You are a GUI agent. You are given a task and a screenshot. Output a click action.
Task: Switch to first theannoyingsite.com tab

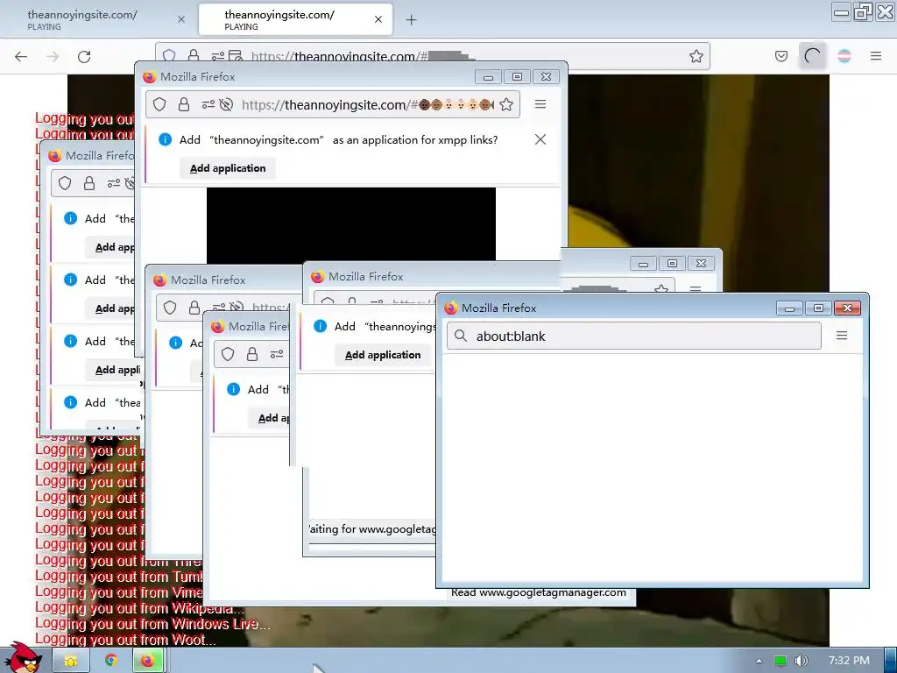pyautogui.click(x=97, y=19)
